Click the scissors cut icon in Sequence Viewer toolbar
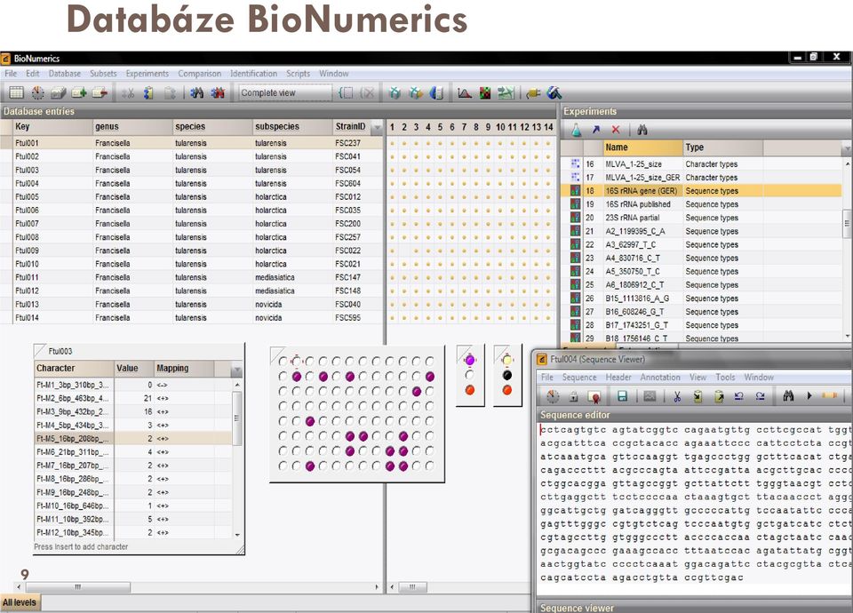The height and width of the screenshot is (613, 853). click(677, 396)
